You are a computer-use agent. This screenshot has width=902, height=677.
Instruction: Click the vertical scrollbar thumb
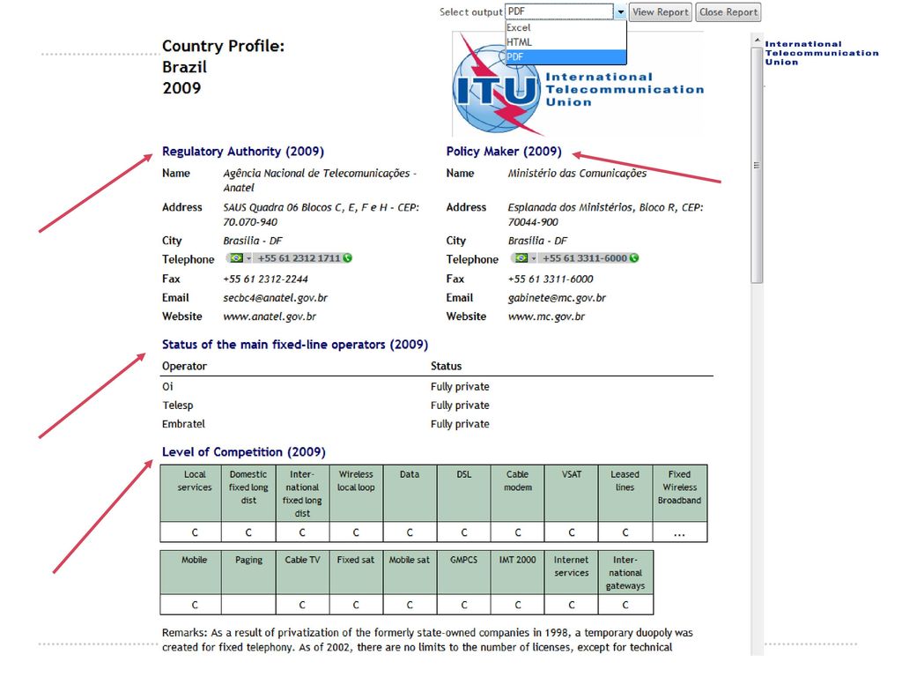(757, 165)
